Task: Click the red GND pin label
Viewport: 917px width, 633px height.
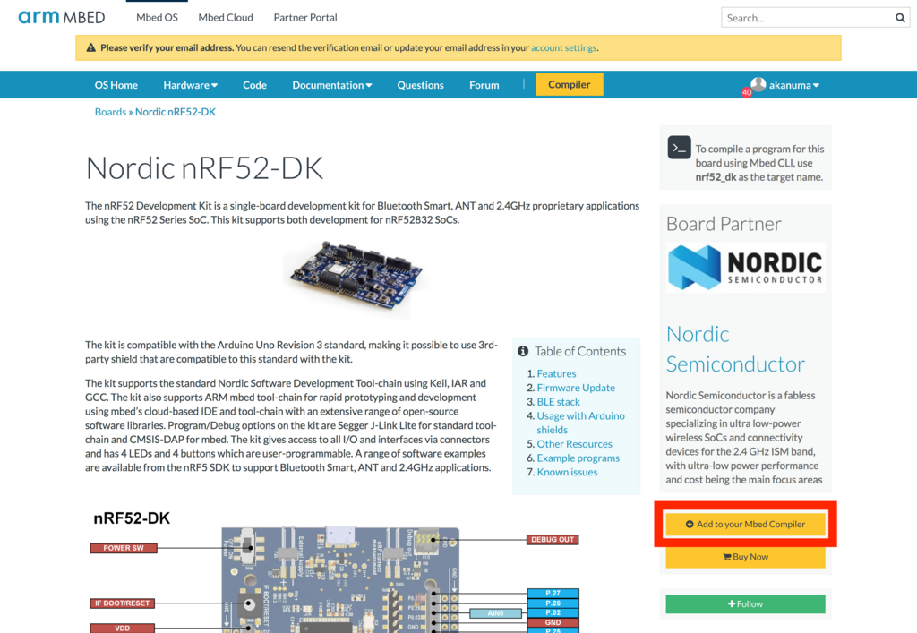Action: (553, 622)
